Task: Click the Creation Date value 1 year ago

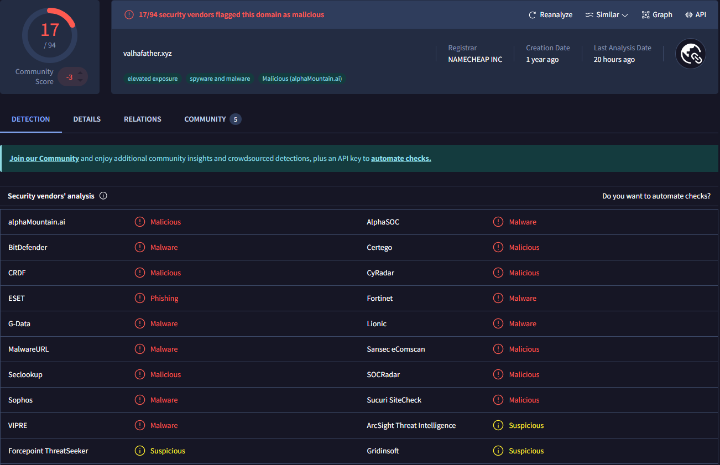Action: [x=542, y=60]
